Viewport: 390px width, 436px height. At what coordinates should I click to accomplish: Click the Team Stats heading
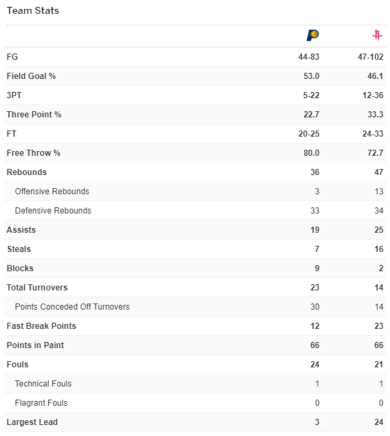pos(33,10)
